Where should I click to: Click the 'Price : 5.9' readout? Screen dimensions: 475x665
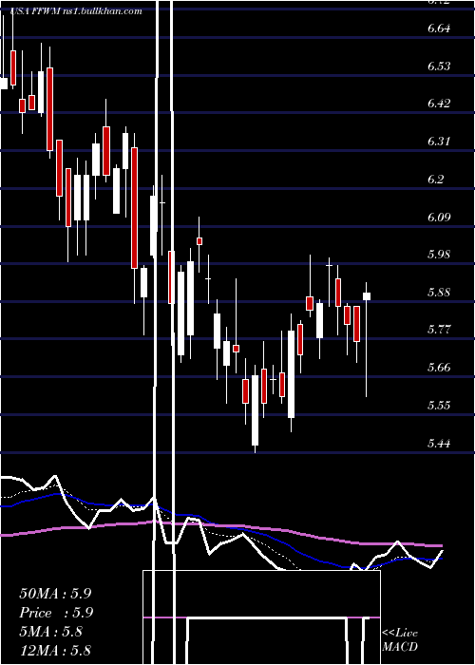point(56,613)
